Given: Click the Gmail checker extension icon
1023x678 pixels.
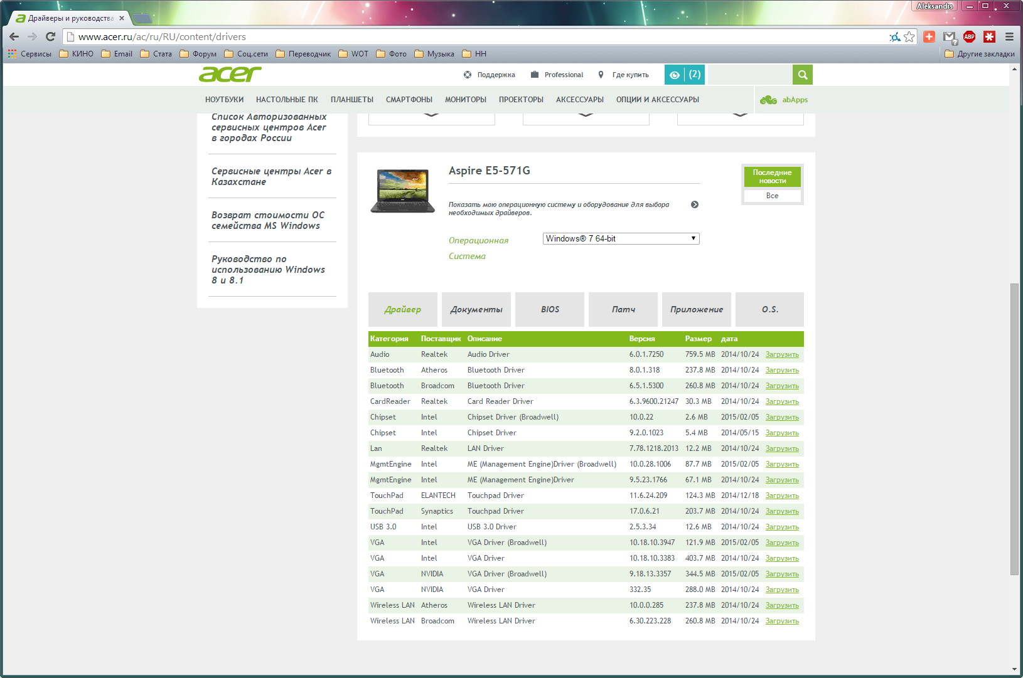Looking at the screenshot, I should tap(950, 38).
